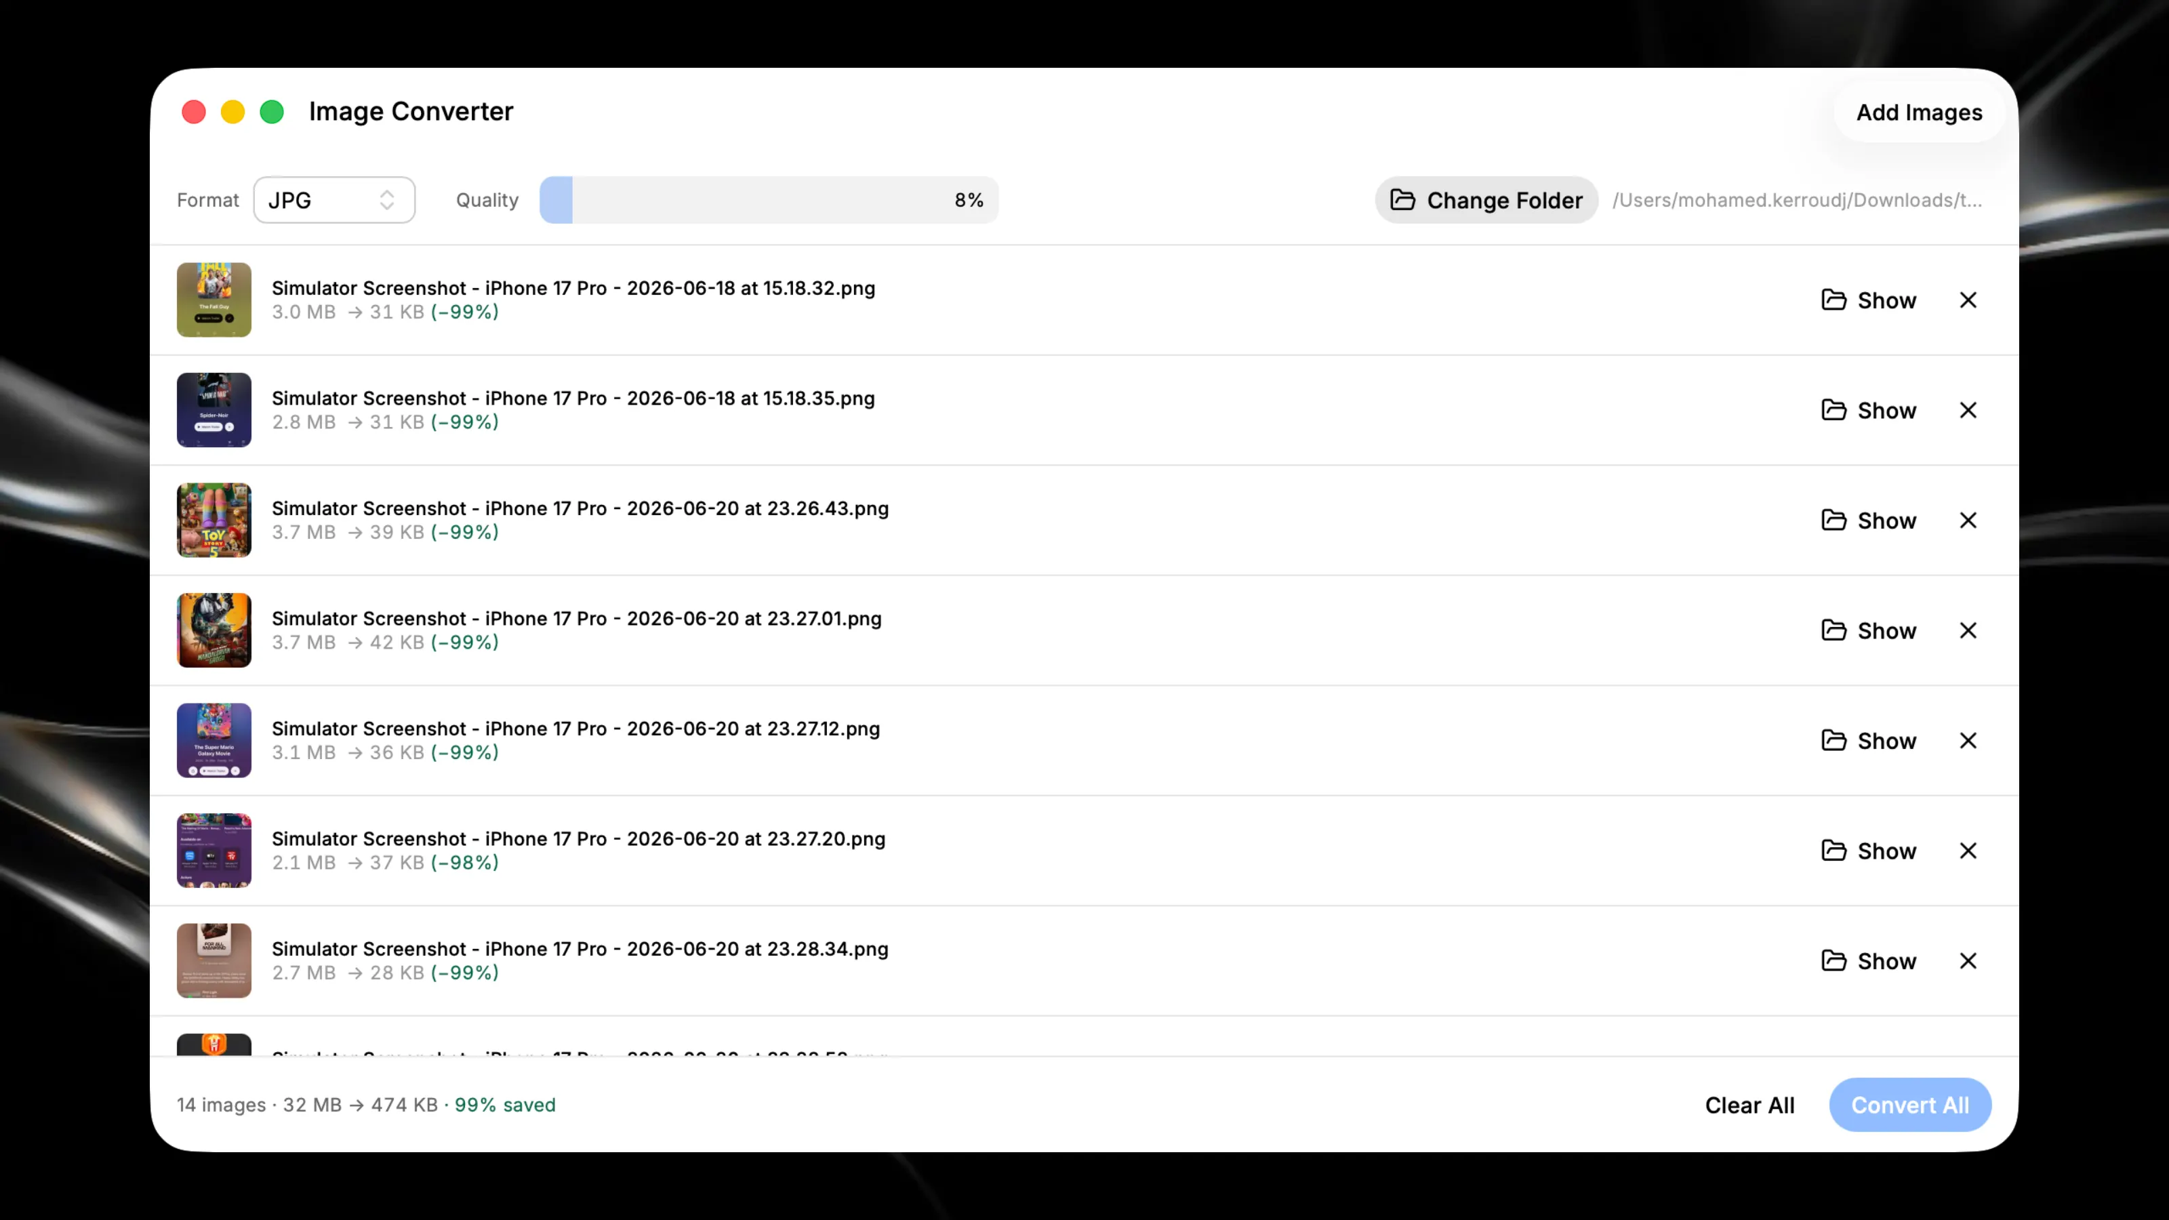Click the Change Folder button
Image resolution: width=2169 pixels, height=1220 pixels.
1486,199
